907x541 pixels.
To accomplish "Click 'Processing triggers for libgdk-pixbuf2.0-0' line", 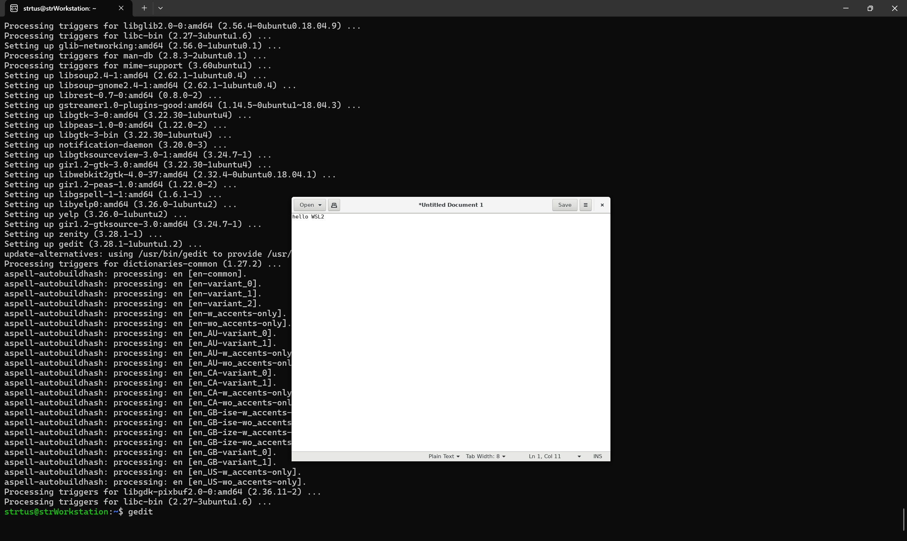I will (163, 492).
